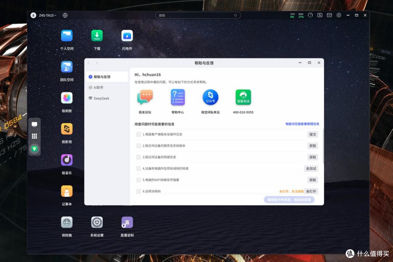Viewport: 393px width, 262px height.
Task: Open the 记事本 notes app
Action: pos(67,191)
